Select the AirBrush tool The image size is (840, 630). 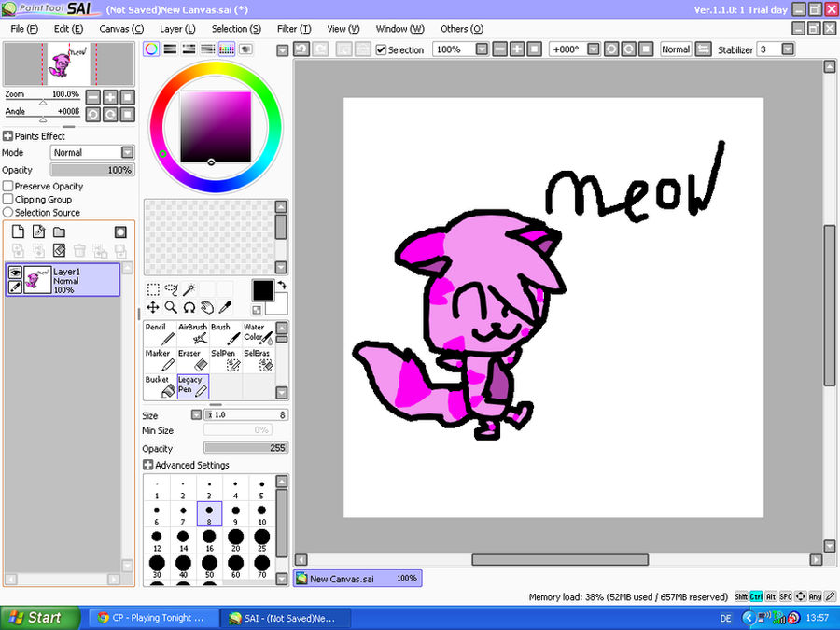pos(193,333)
